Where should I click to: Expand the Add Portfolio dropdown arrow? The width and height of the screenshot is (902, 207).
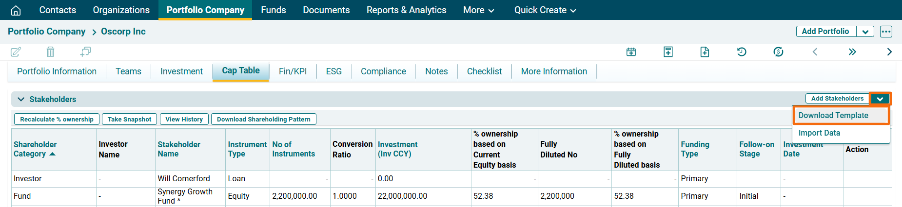coord(865,32)
